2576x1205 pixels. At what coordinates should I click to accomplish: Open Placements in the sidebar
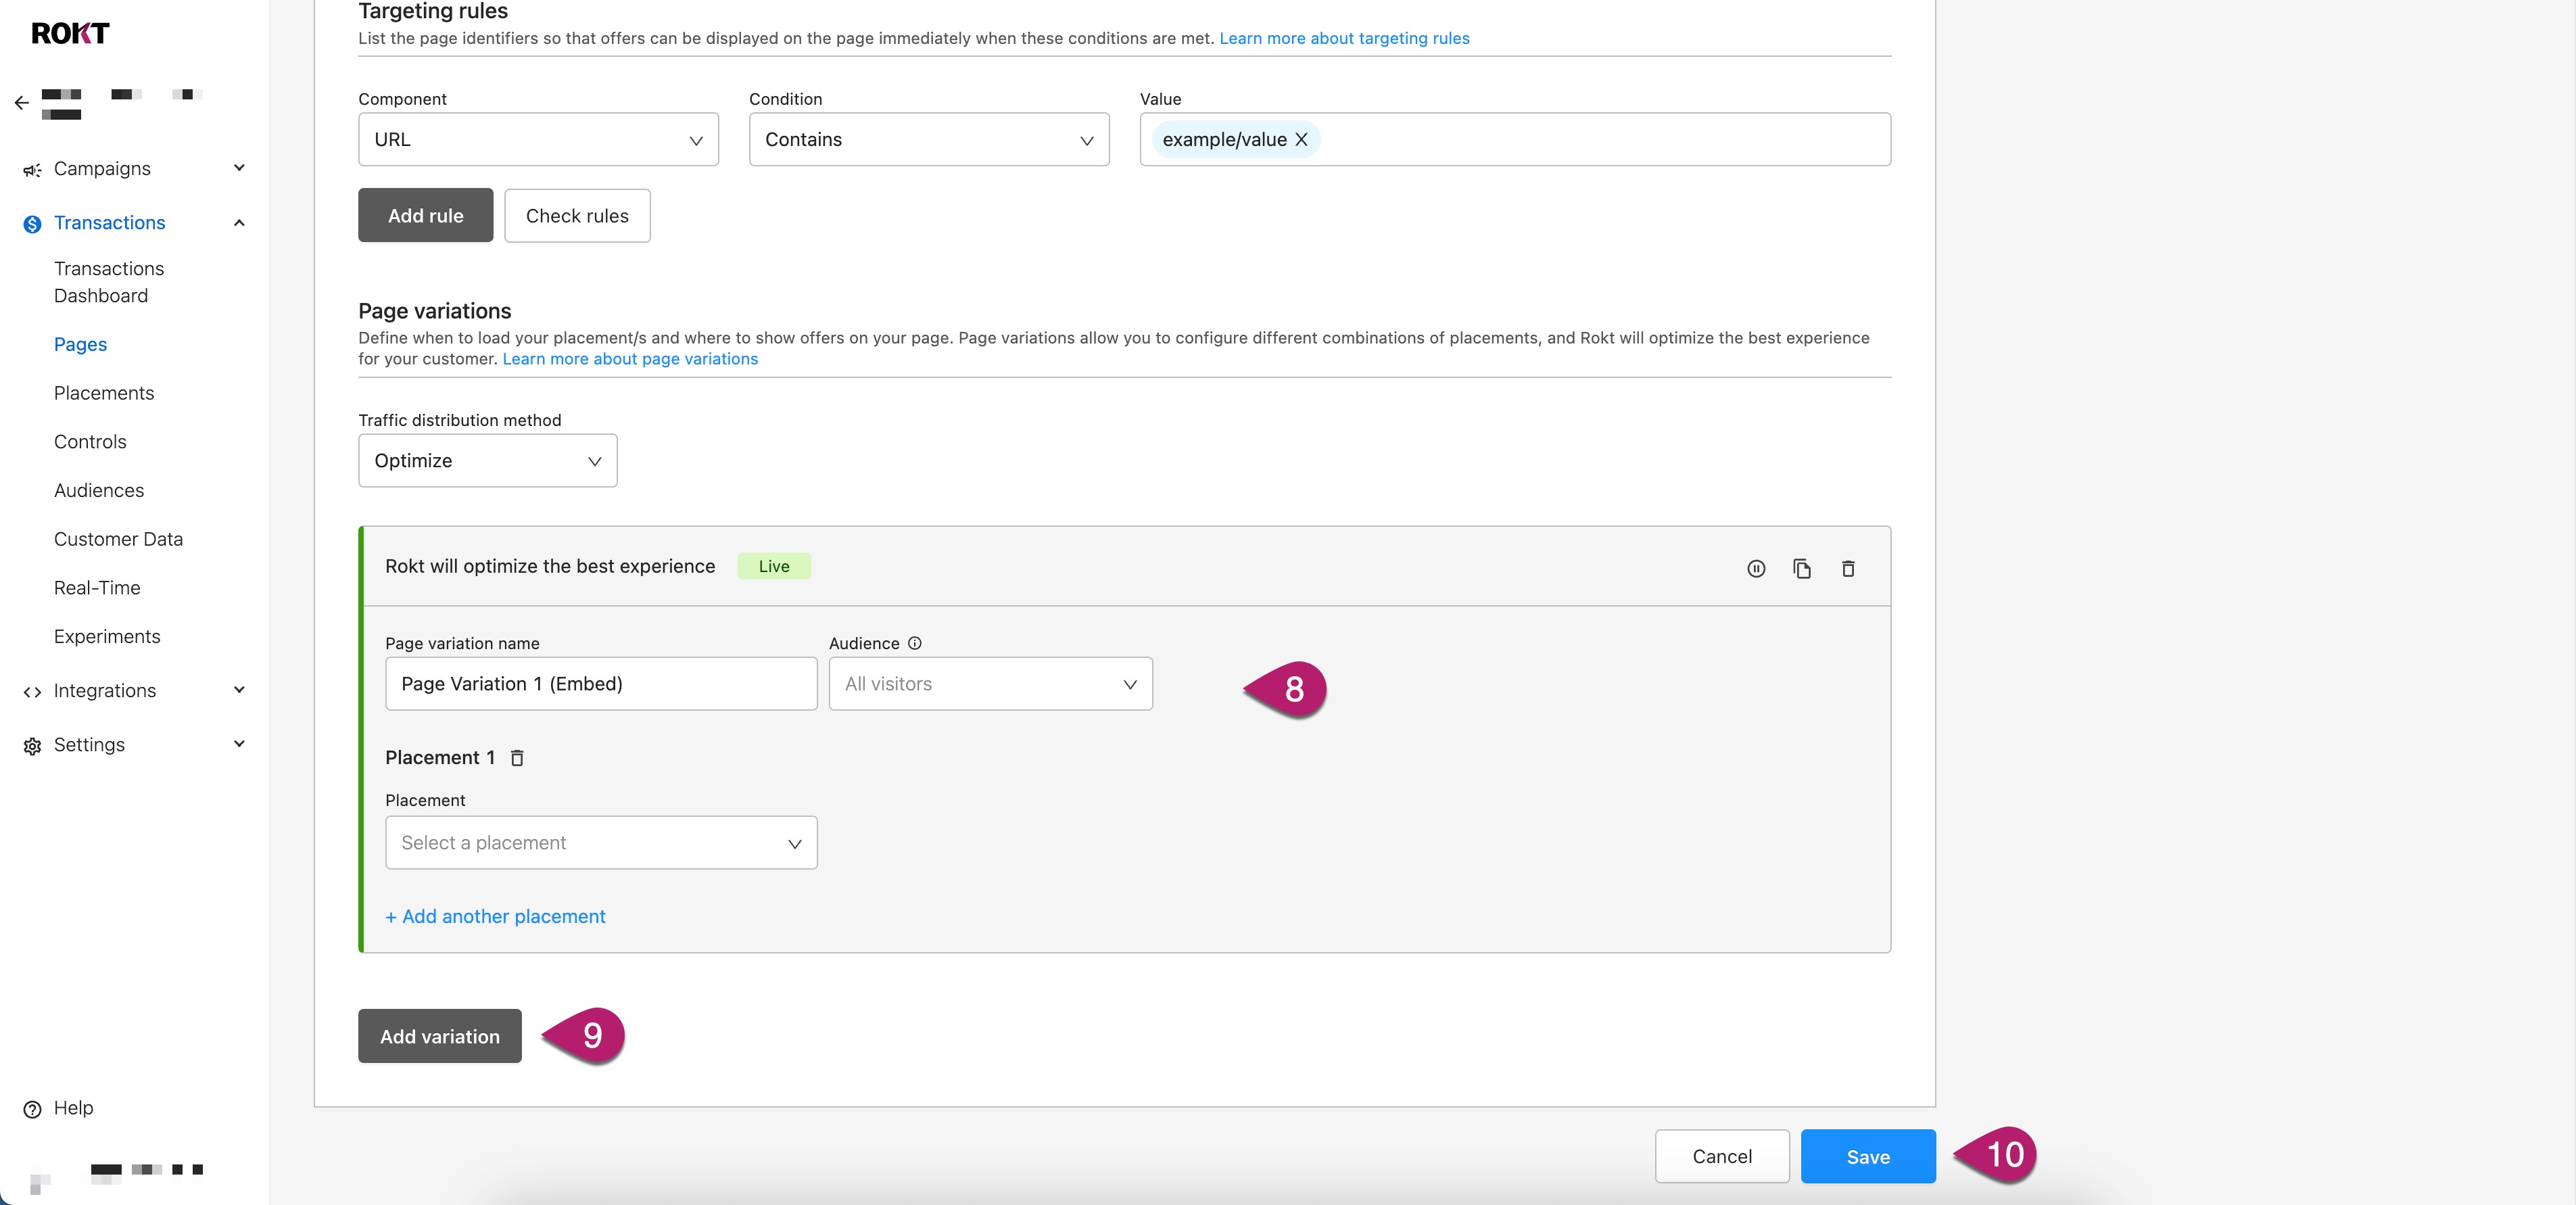pos(104,393)
